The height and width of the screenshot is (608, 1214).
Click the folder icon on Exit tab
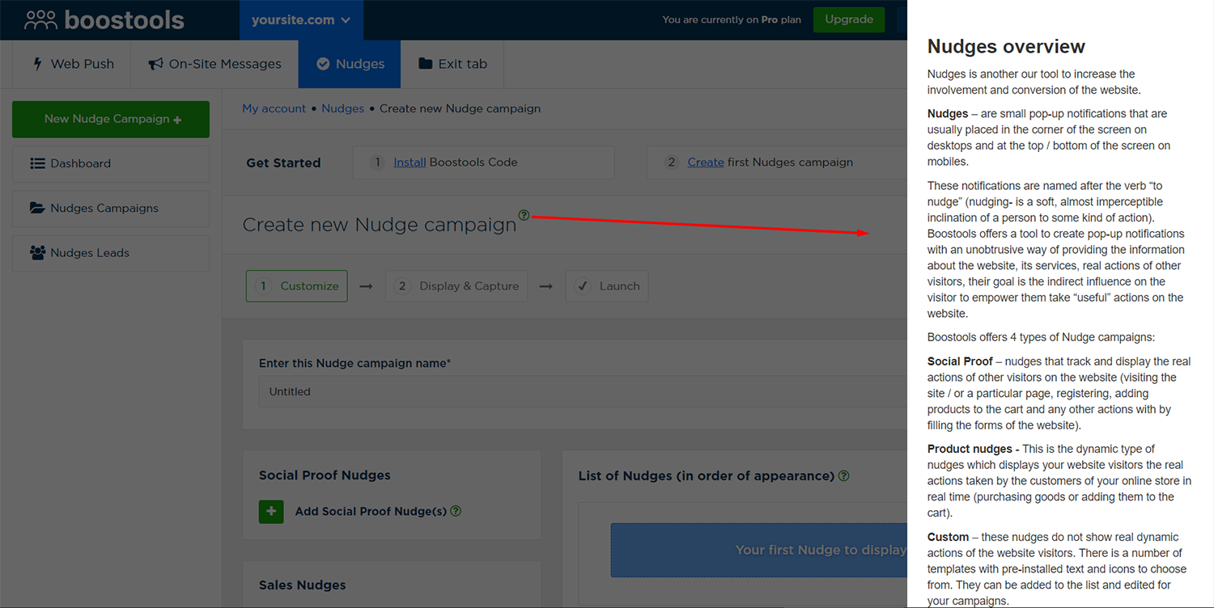425,64
